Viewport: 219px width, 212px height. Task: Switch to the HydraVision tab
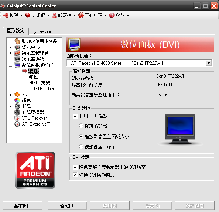(42, 31)
